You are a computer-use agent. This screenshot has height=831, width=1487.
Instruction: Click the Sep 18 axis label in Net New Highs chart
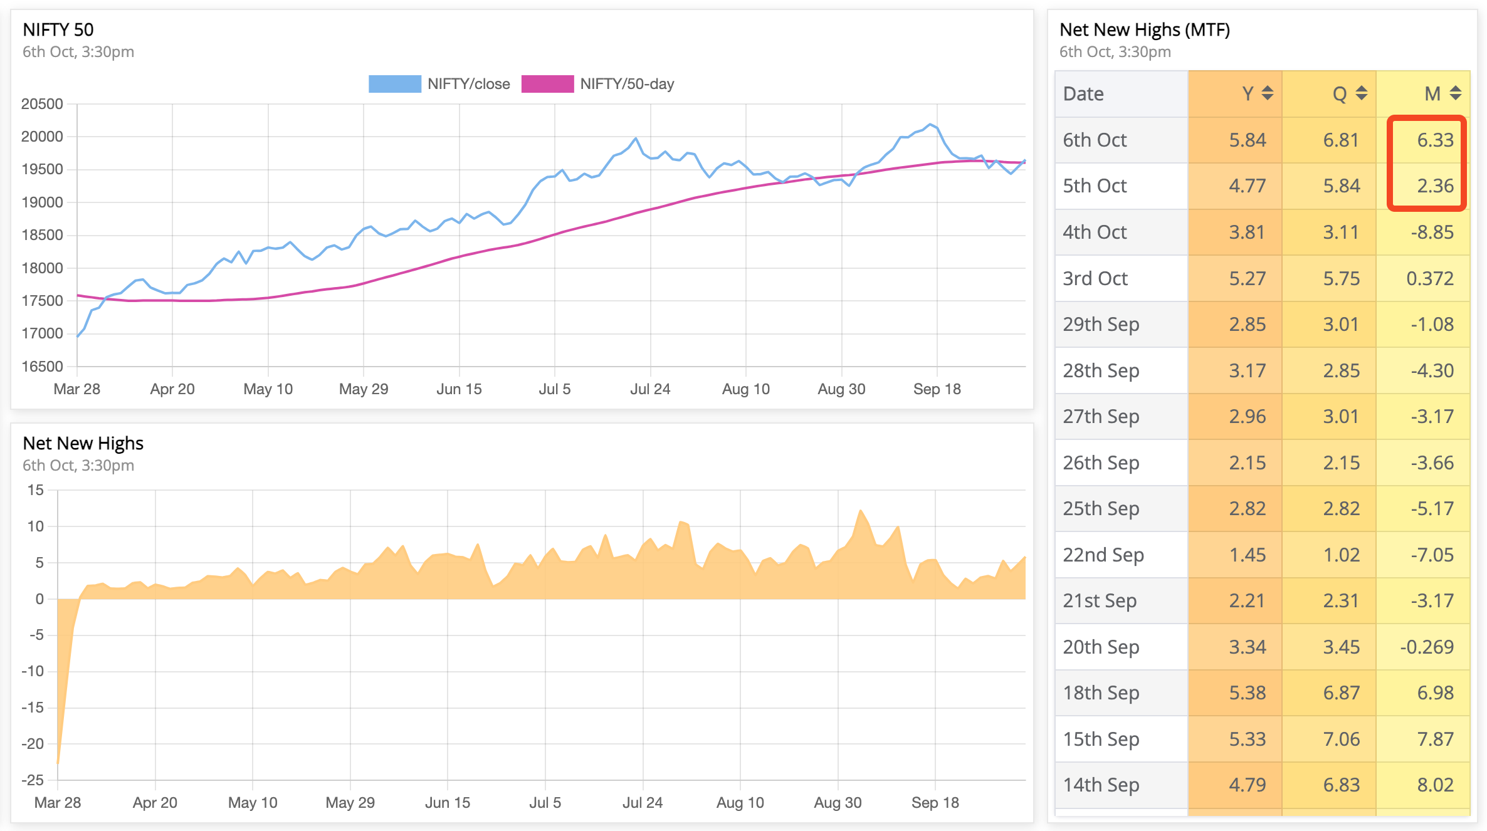click(x=935, y=803)
